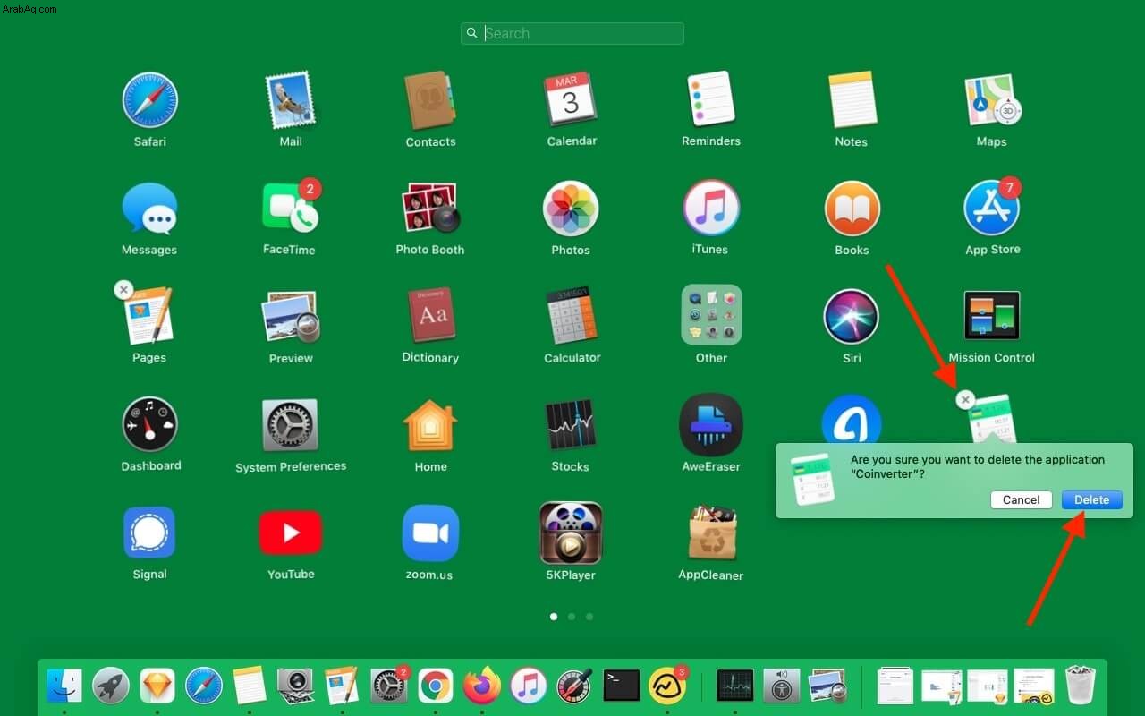This screenshot has height=716, width=1145.
Task: Launch the YouTube app
Action: point(290,533)
